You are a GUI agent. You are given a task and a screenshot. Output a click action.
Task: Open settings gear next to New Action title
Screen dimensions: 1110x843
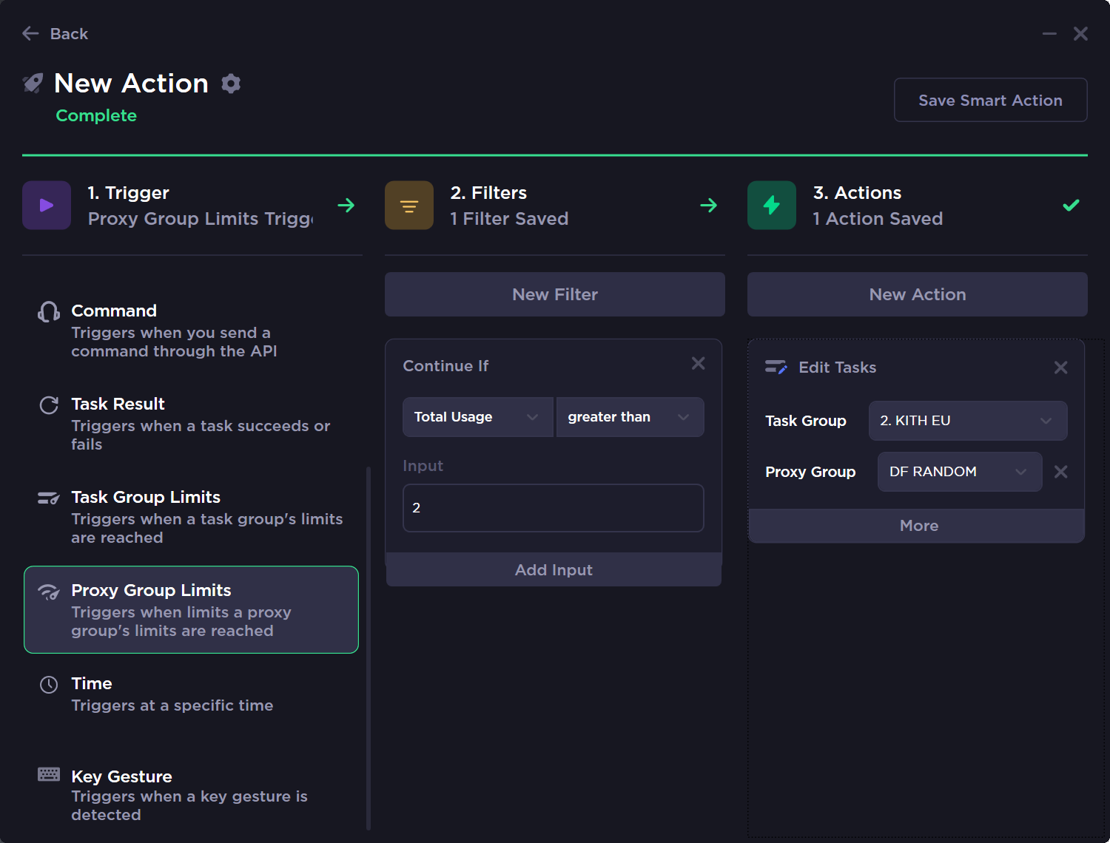[231, 84]
